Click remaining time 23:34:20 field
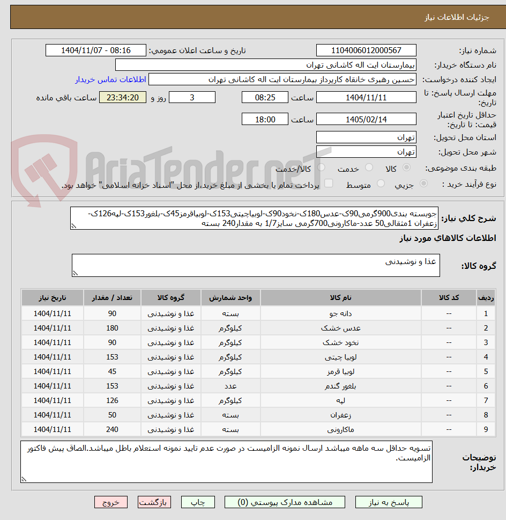The width and height of the screenshot is (506, 520). (123, 98)
